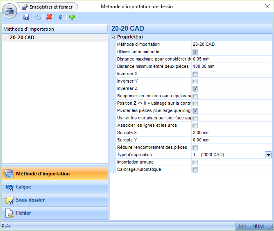Enable the Inverser X checkbox
This screenshot has width=274, height=231.
tap(195, 74)
